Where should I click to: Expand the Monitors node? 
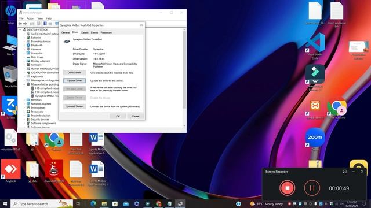click(x=24, y=100)
